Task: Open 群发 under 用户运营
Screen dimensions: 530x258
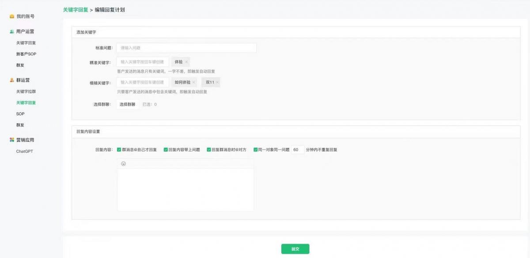Action: click(x=20, y=65)
